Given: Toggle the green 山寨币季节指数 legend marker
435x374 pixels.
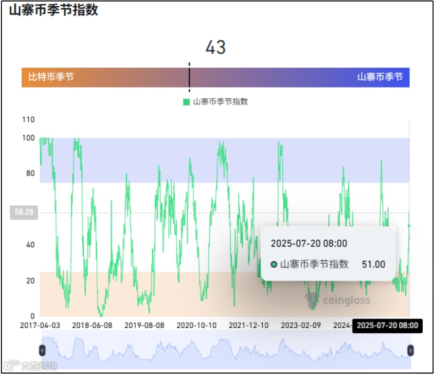Looking at the screenshot, I should [186, 102].
